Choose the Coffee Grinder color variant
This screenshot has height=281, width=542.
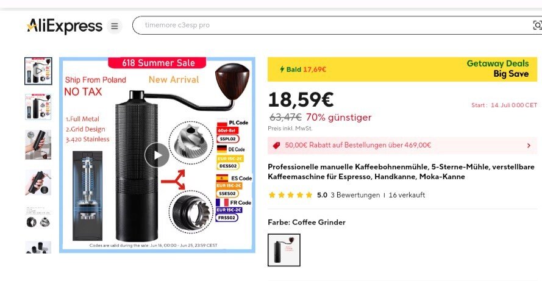point(284,250)
